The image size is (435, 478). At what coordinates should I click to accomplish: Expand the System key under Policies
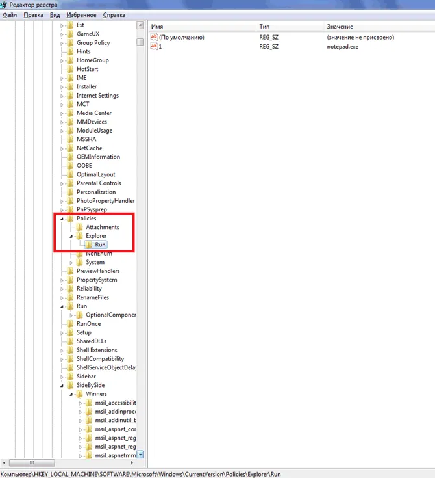71,263
